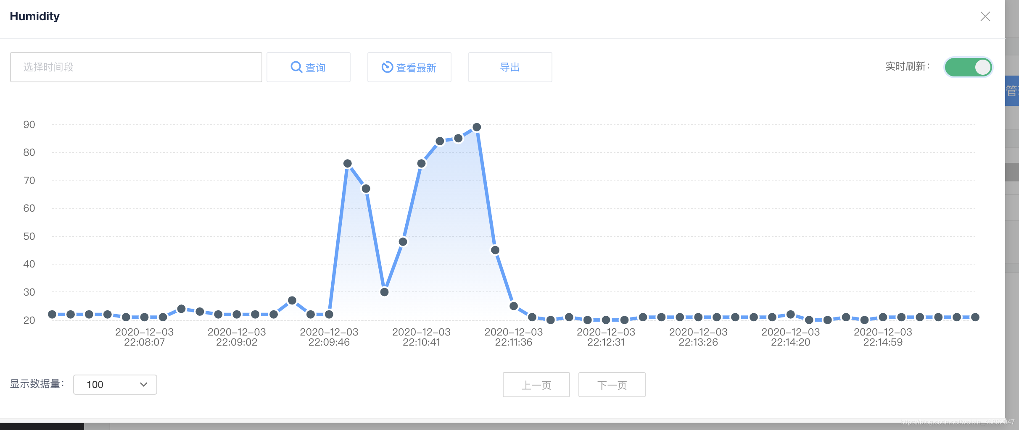Click the x-axis label 22:13:26
1019x430 pixels.
[x=698, y=337]
